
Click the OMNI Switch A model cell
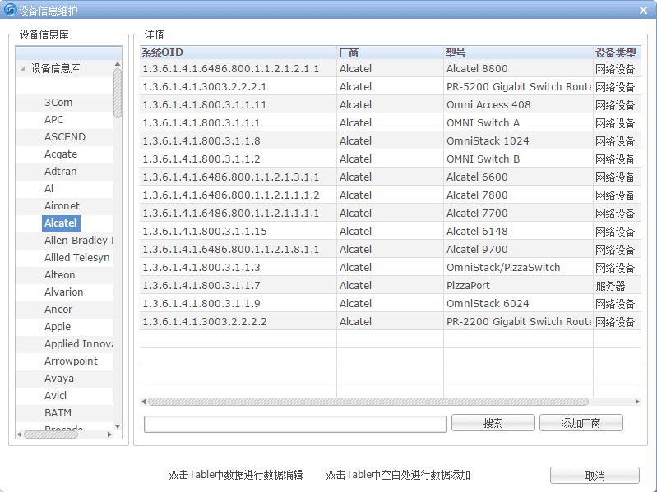[x=518, y=122]
